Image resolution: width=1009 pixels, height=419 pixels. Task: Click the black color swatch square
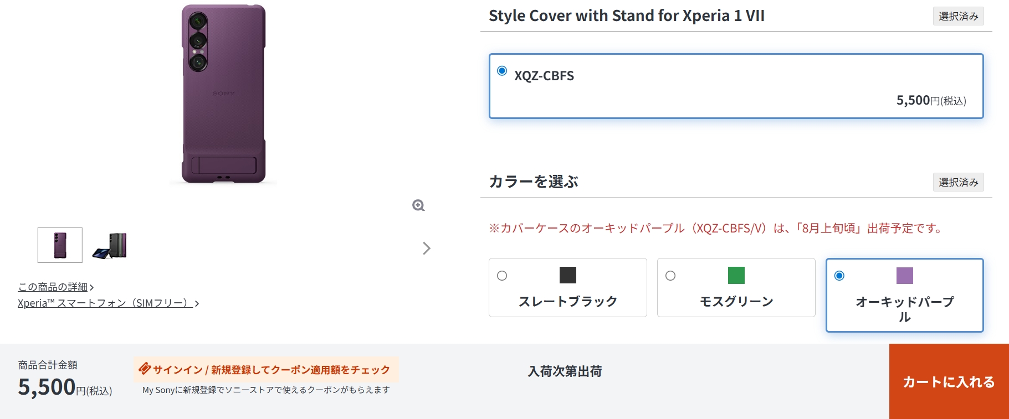(568, 275)
